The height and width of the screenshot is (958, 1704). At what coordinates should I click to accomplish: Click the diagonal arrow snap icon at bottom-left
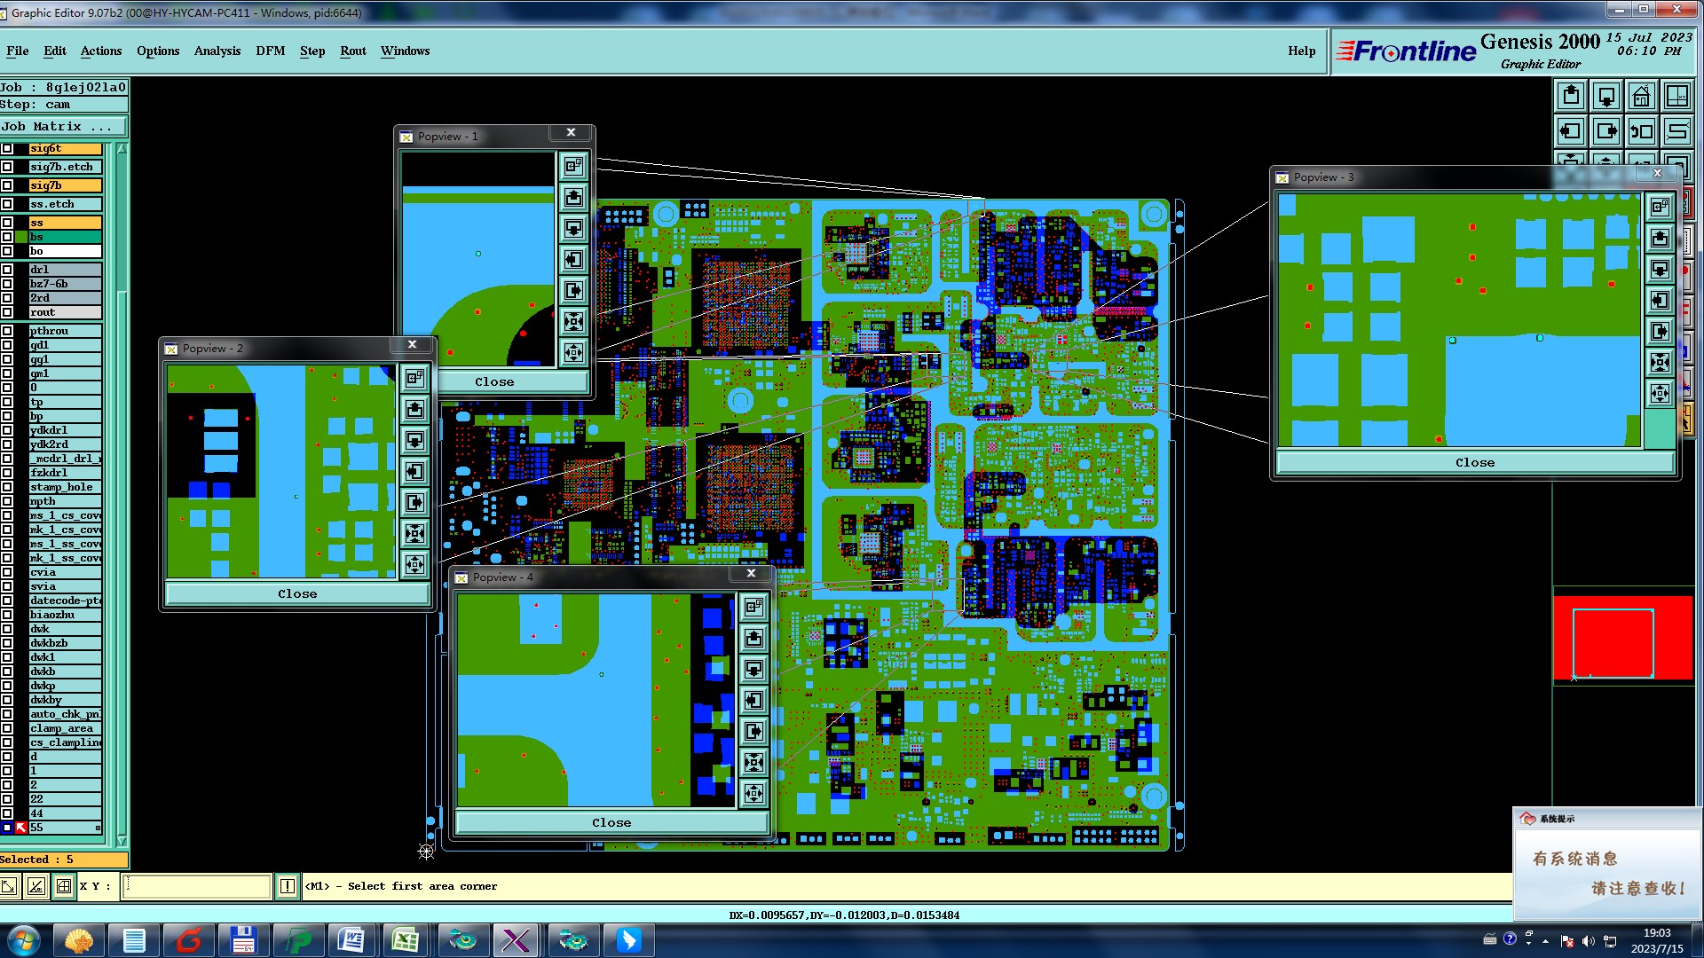click(9, 885)
